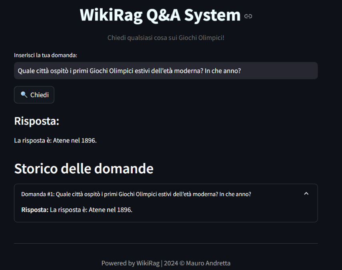Toggle the history answer with the up chevron
Image resolution: width=342 pixels, height=270 pixels.
(306, 193)
